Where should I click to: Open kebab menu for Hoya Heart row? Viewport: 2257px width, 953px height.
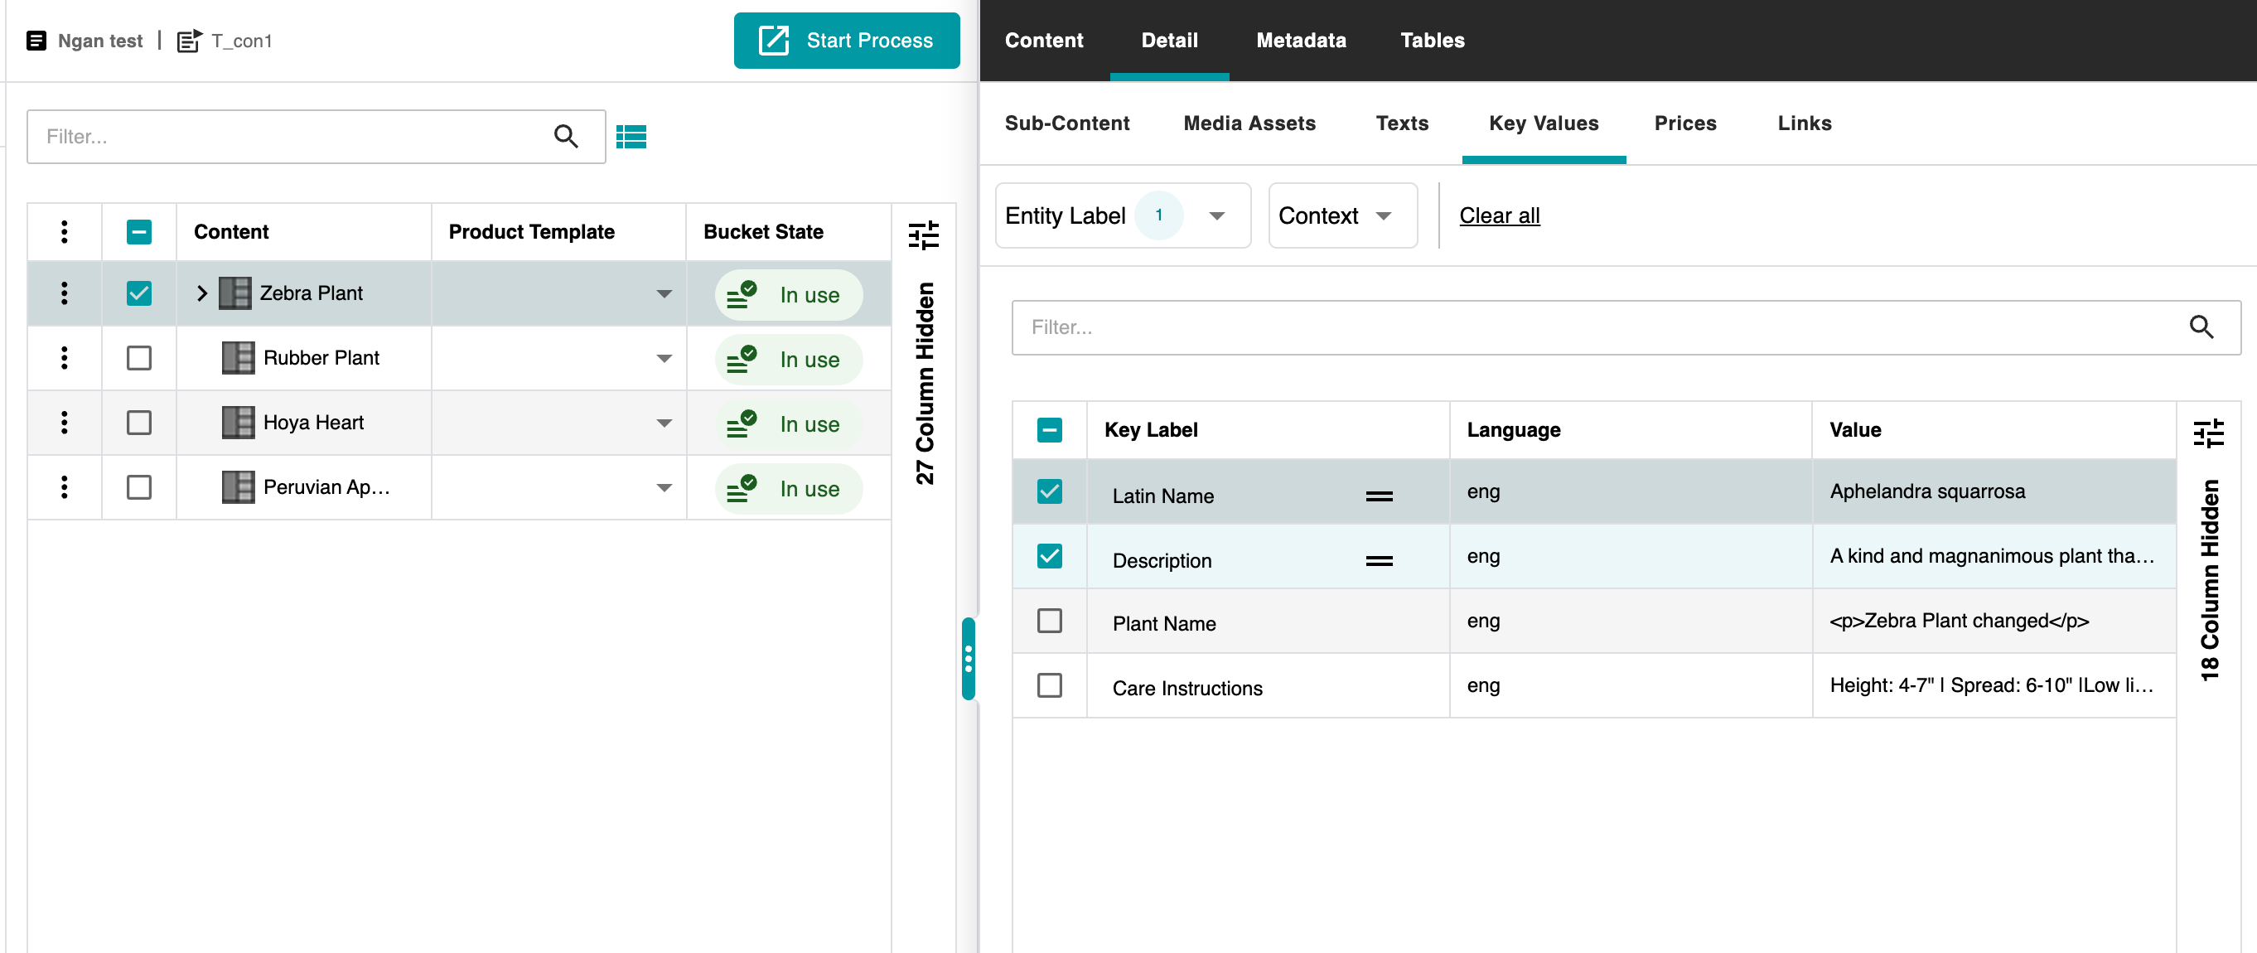pos(64,422)
